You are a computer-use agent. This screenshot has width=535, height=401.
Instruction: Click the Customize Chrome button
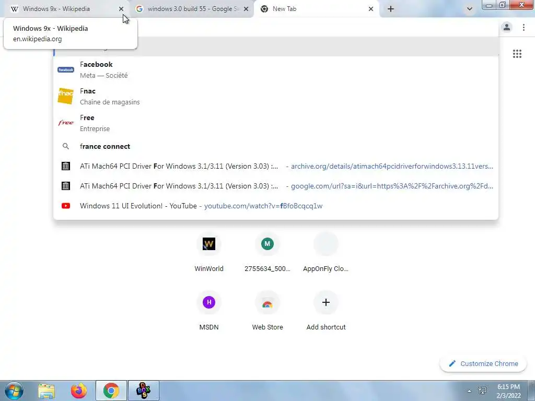click(x=483, y=363)
